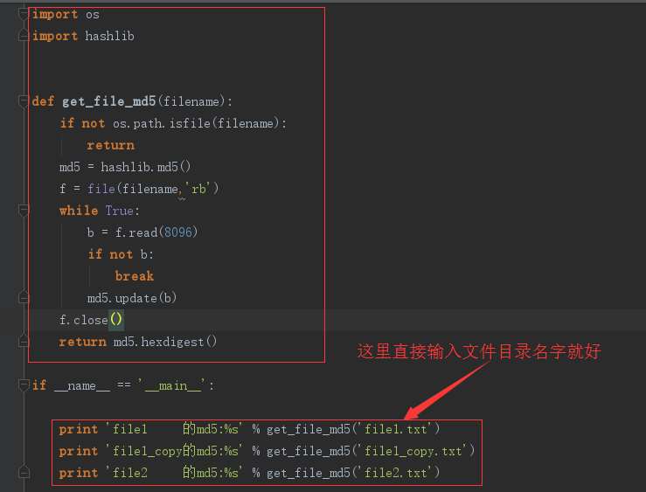Collapse the '__main__' if block
The width and height of the screenshot is (646, 492).
[24, 385]
